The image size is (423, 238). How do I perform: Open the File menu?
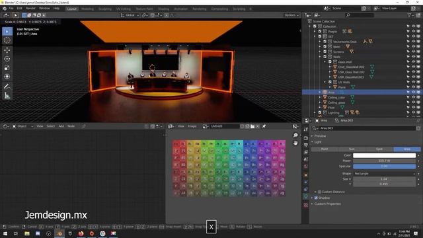(11, 9)
